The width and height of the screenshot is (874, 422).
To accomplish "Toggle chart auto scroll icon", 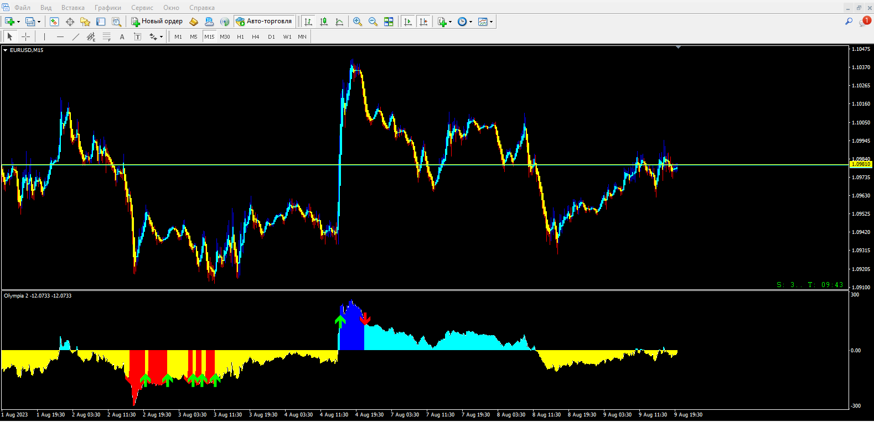I will point(408,22).
